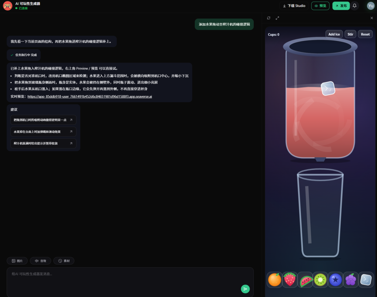The image size is (377, 297).
Task: Expand the preview to fullscreen
Action: pyautogui.click(x=277, y=18)
